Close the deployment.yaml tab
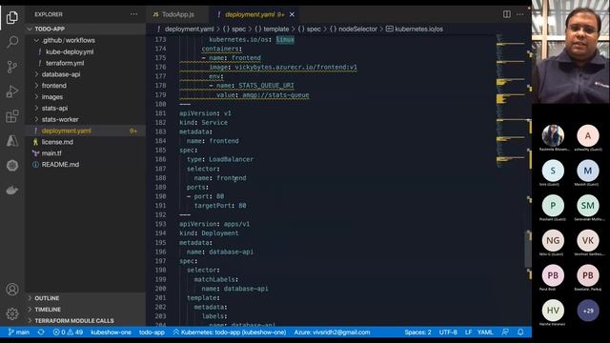 pyautogui.click(x=292, y=15)
